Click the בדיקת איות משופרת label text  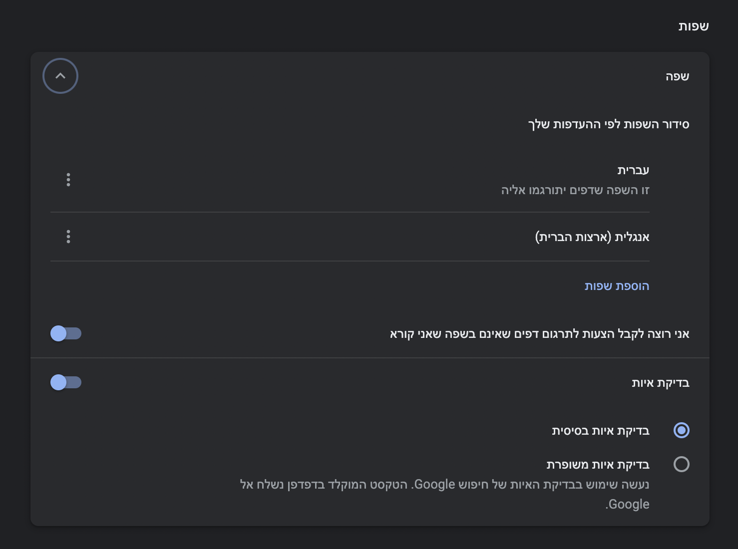click(598, 465)
